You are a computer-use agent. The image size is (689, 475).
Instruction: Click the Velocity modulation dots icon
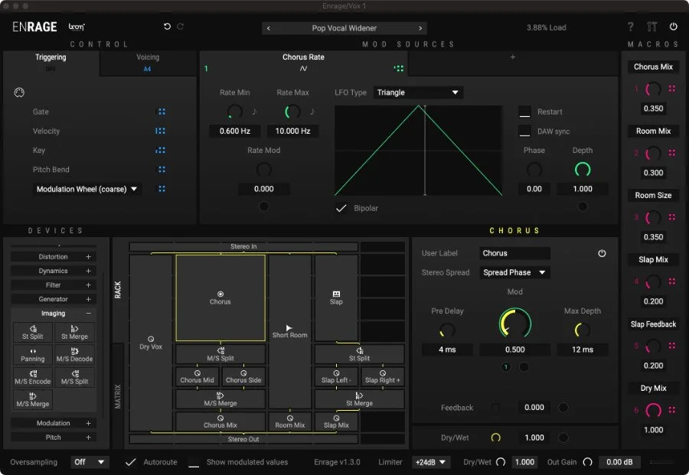coord(161,131)
